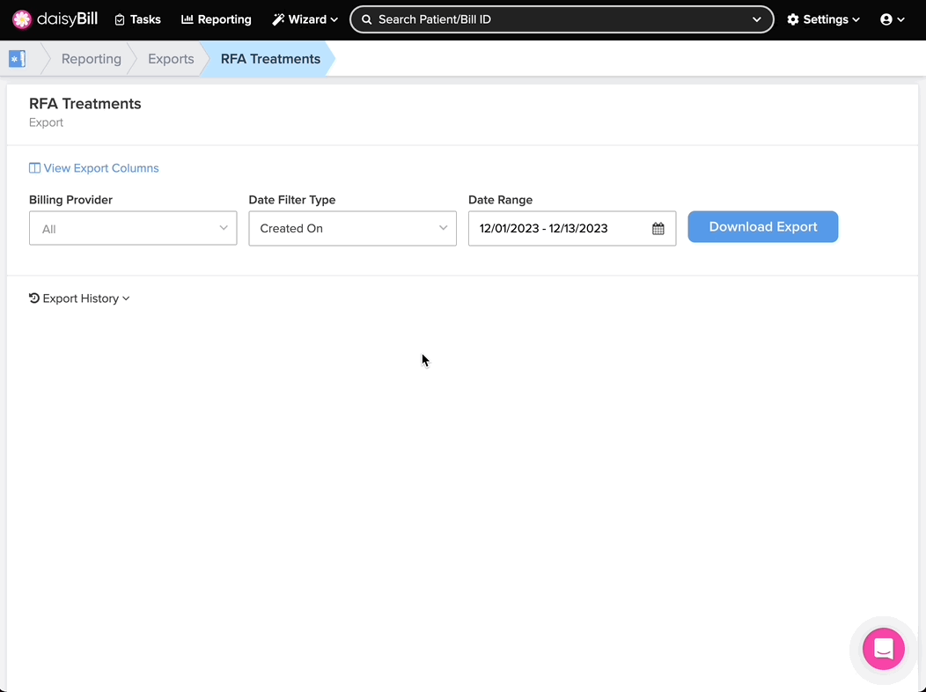
Task: Open the chat support bubble
Action: tap(883, 650)
